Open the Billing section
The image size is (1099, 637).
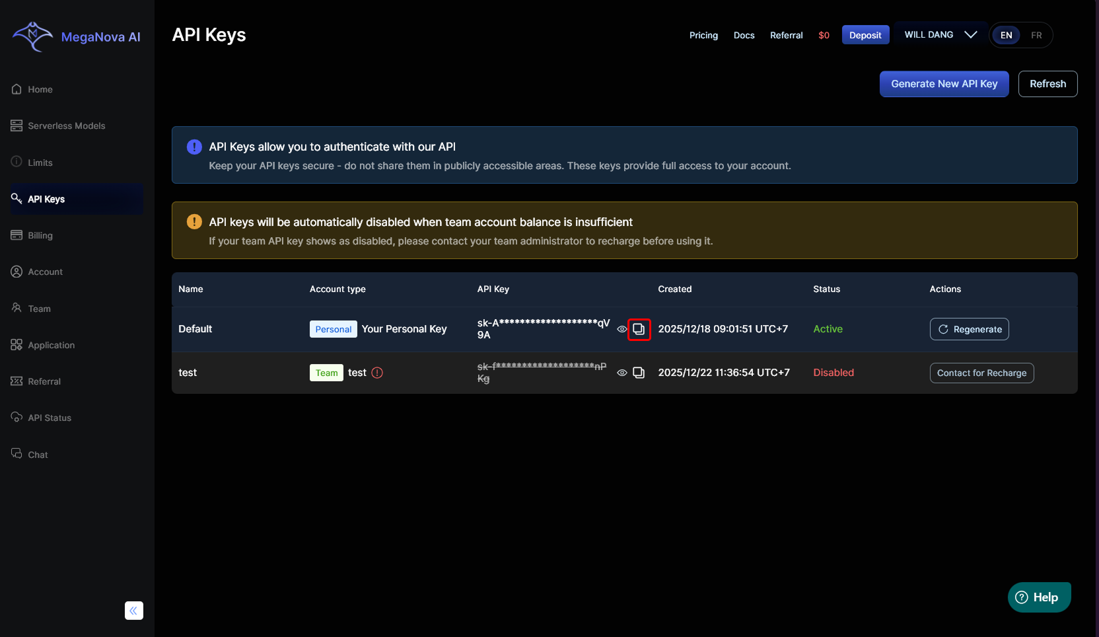coord(40,235)
